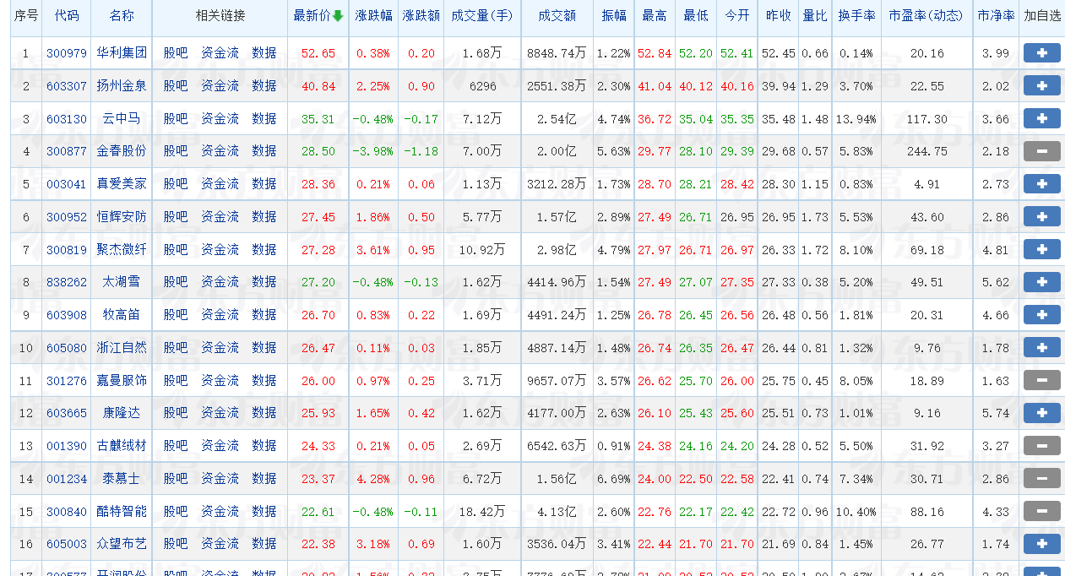Image resolution: width=1065 pixels, height=576 pixels.
Task: Sort by 涨跌幅 column header
Action: pos(372,16)
